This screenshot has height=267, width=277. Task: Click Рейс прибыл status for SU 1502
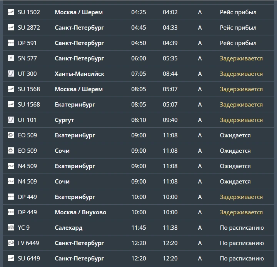tap(238, 12)
